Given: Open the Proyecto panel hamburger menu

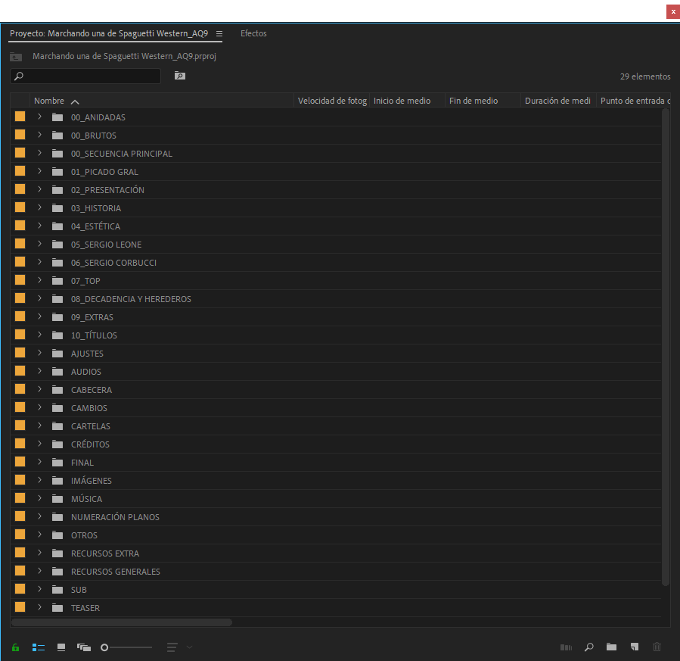Looking at the screenshot, I should 219,33.
